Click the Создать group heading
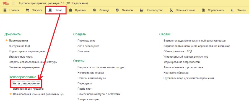This screenshot has width=249, height=102. point(80,34)
